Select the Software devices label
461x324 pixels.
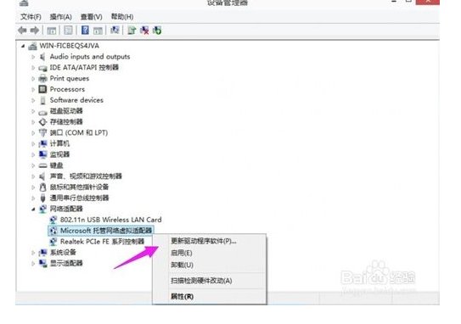point(76,100)
